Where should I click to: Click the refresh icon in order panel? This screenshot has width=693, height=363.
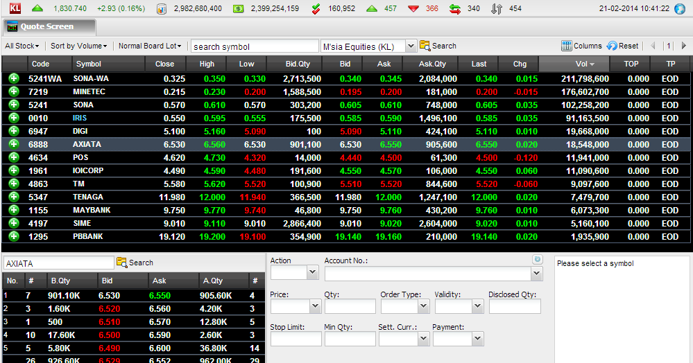pos(538,260)
